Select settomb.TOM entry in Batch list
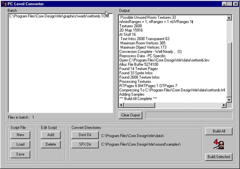This screenshot has width=240, height=169. (59, 16)
